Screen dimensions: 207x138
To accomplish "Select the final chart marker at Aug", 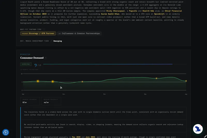I will coord(186,81).
